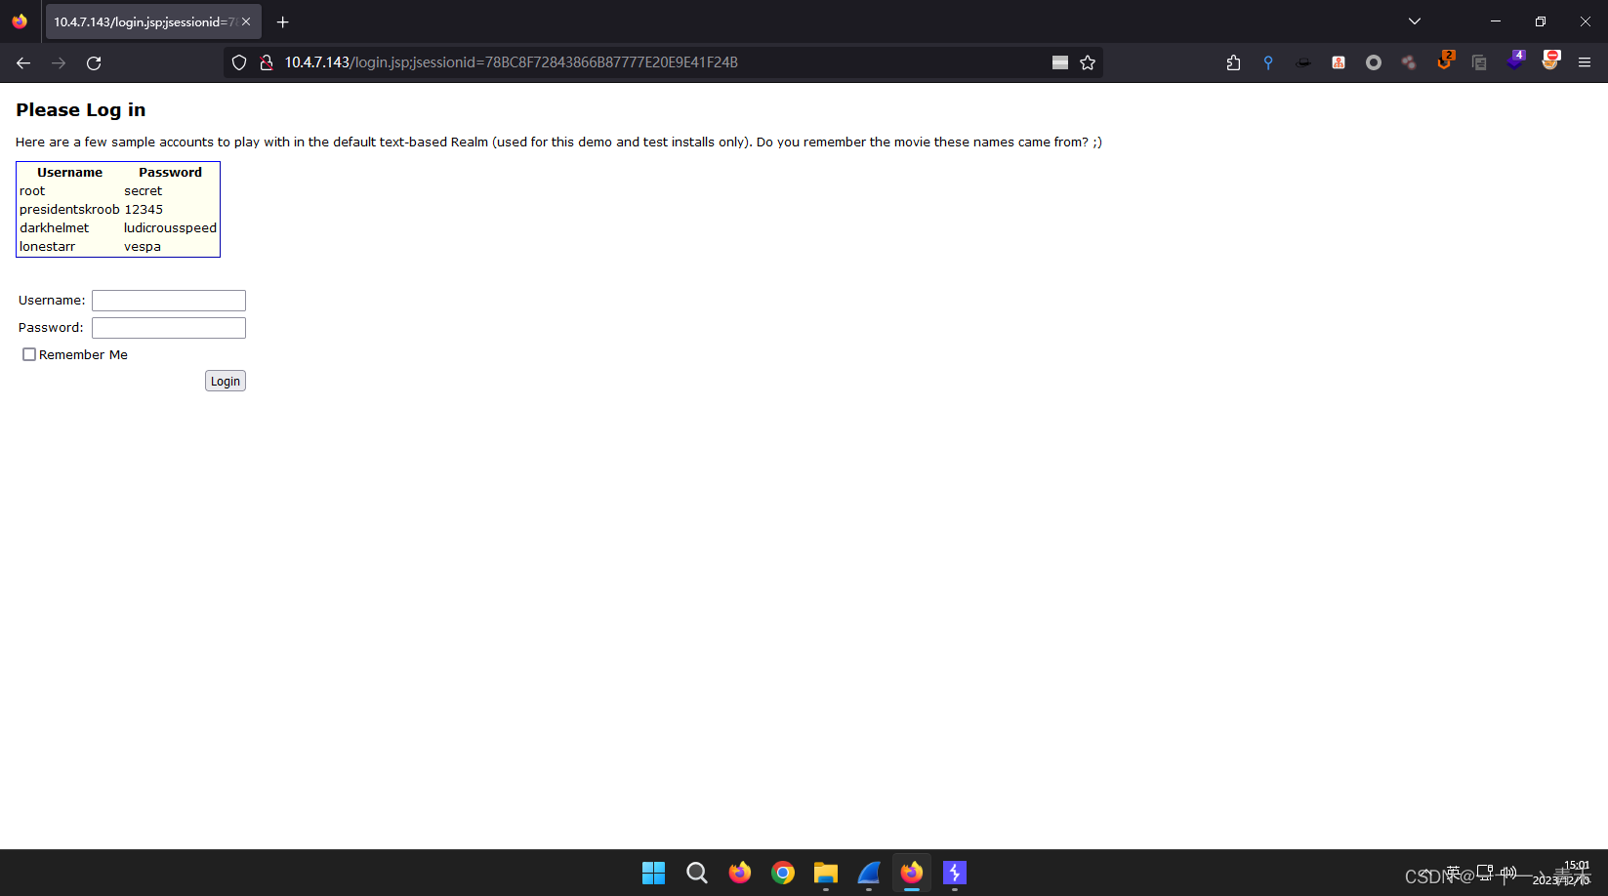Minimize the Firefox window
This screenshot has height=896, width=1608.
pos(1495,21)
